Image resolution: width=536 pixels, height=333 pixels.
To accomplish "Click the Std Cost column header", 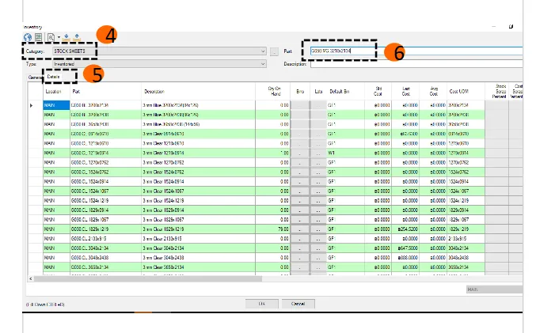I will click(x=378, y=92).
